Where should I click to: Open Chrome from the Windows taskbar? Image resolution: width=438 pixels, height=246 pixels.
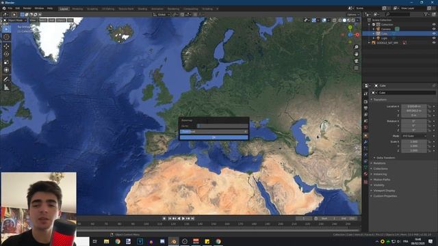[118, 241]
